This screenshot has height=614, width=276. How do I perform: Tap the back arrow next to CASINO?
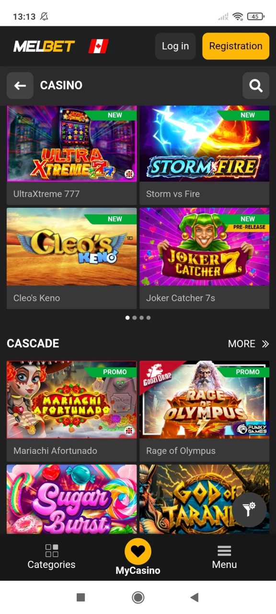[x=20, y=85]
